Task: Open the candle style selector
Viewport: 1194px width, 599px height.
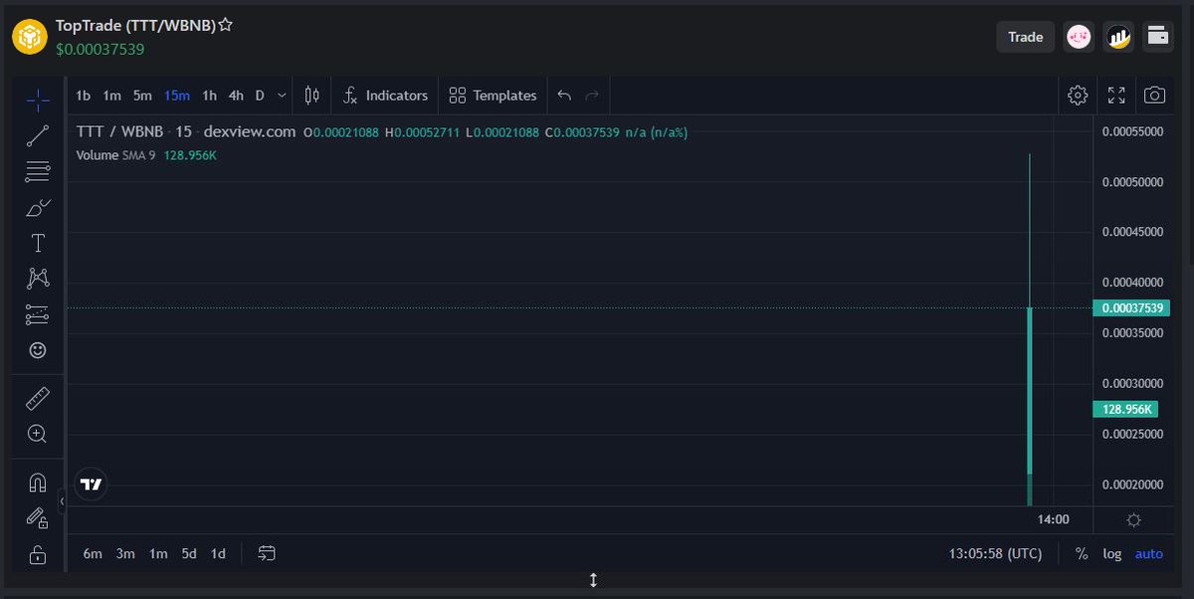Action: [311, 95]
